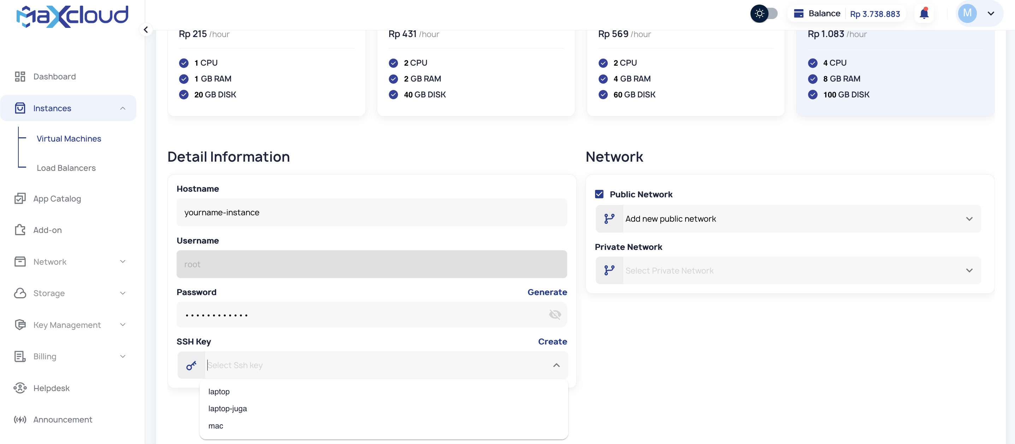
Task: Open the notifications bell
Action: point(924,14)
